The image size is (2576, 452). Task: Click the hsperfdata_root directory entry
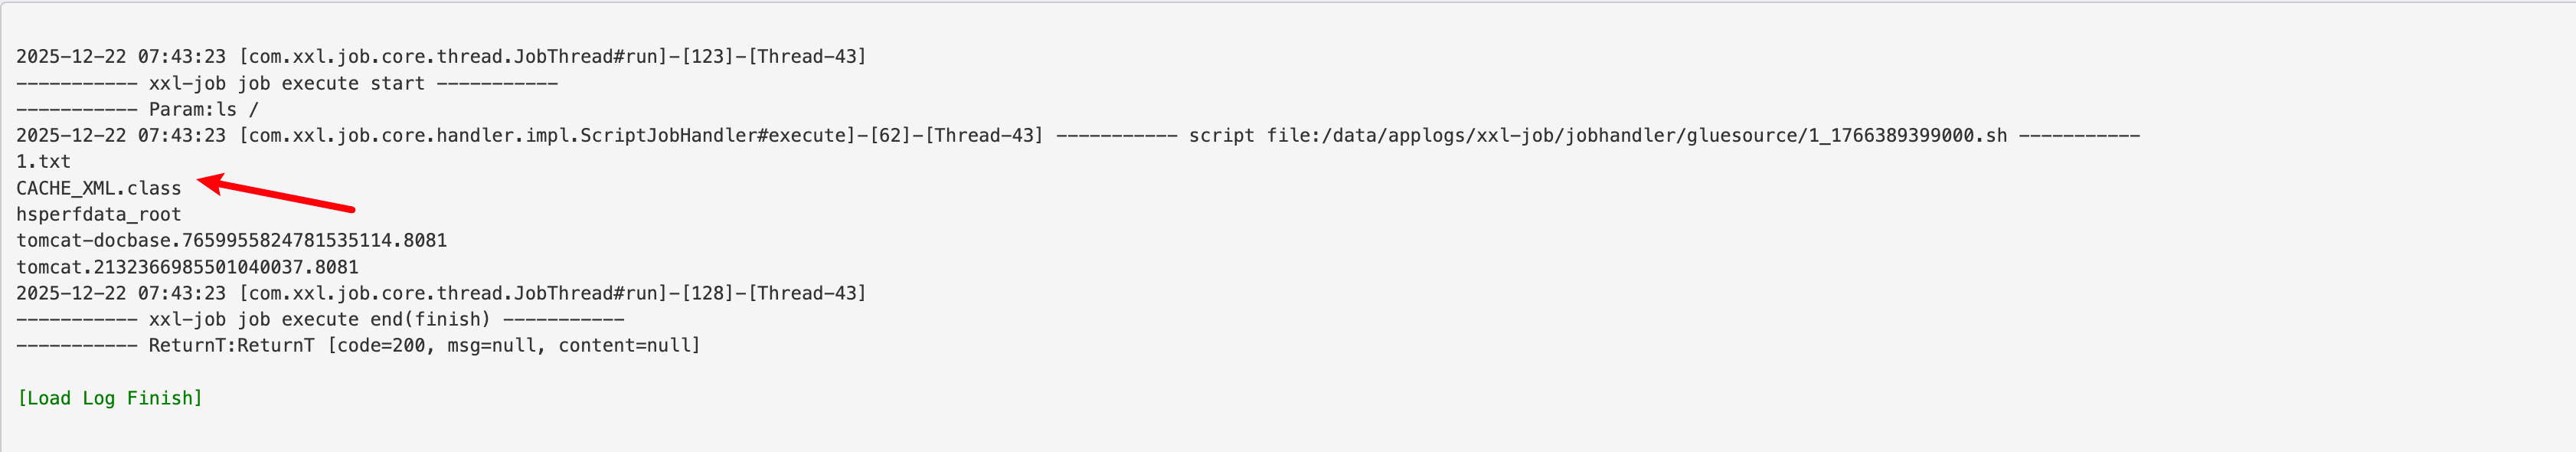coord(99,214)
